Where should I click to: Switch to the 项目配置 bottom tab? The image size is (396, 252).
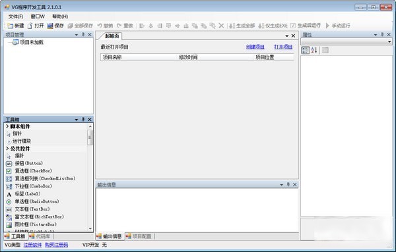(x=139, y=236)
